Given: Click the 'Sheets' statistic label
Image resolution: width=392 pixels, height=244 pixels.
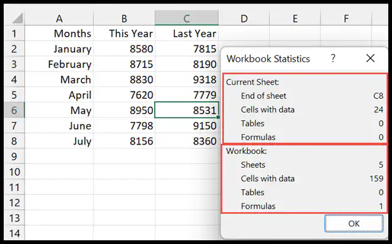Looking at the screenshot, I should point(253,165).
